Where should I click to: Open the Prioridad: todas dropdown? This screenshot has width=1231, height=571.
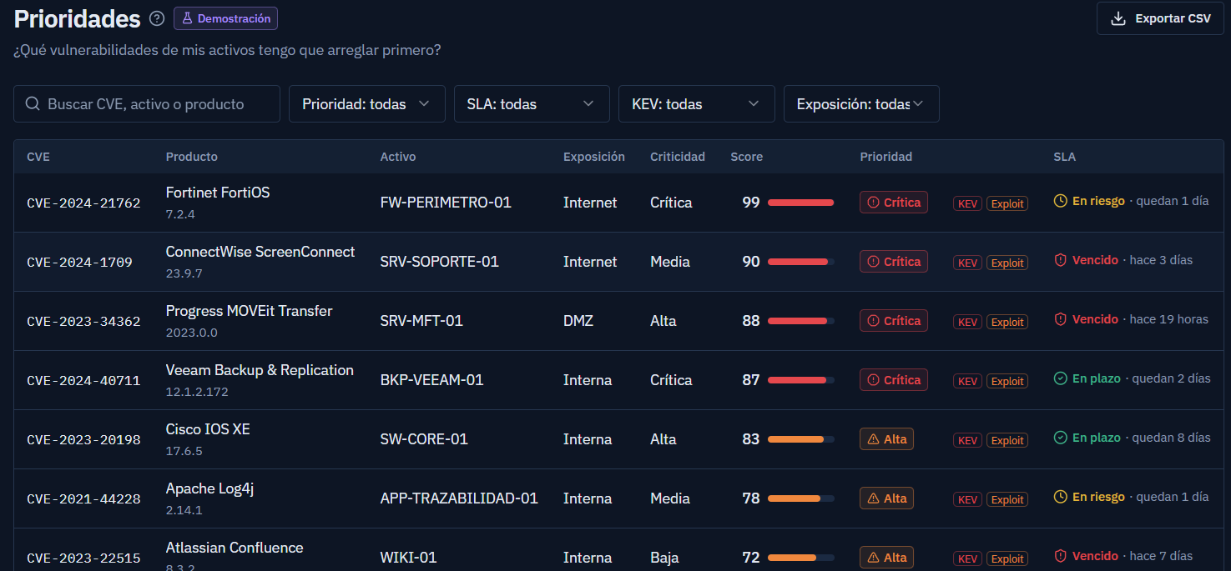pyautogui.click(x=367, y=104)
